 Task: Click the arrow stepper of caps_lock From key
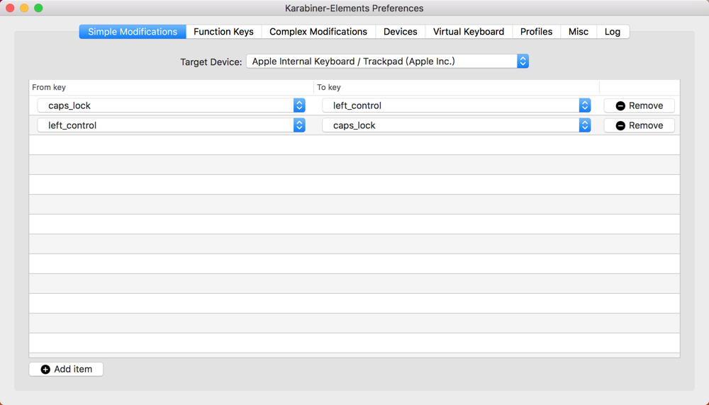point(299,105)
